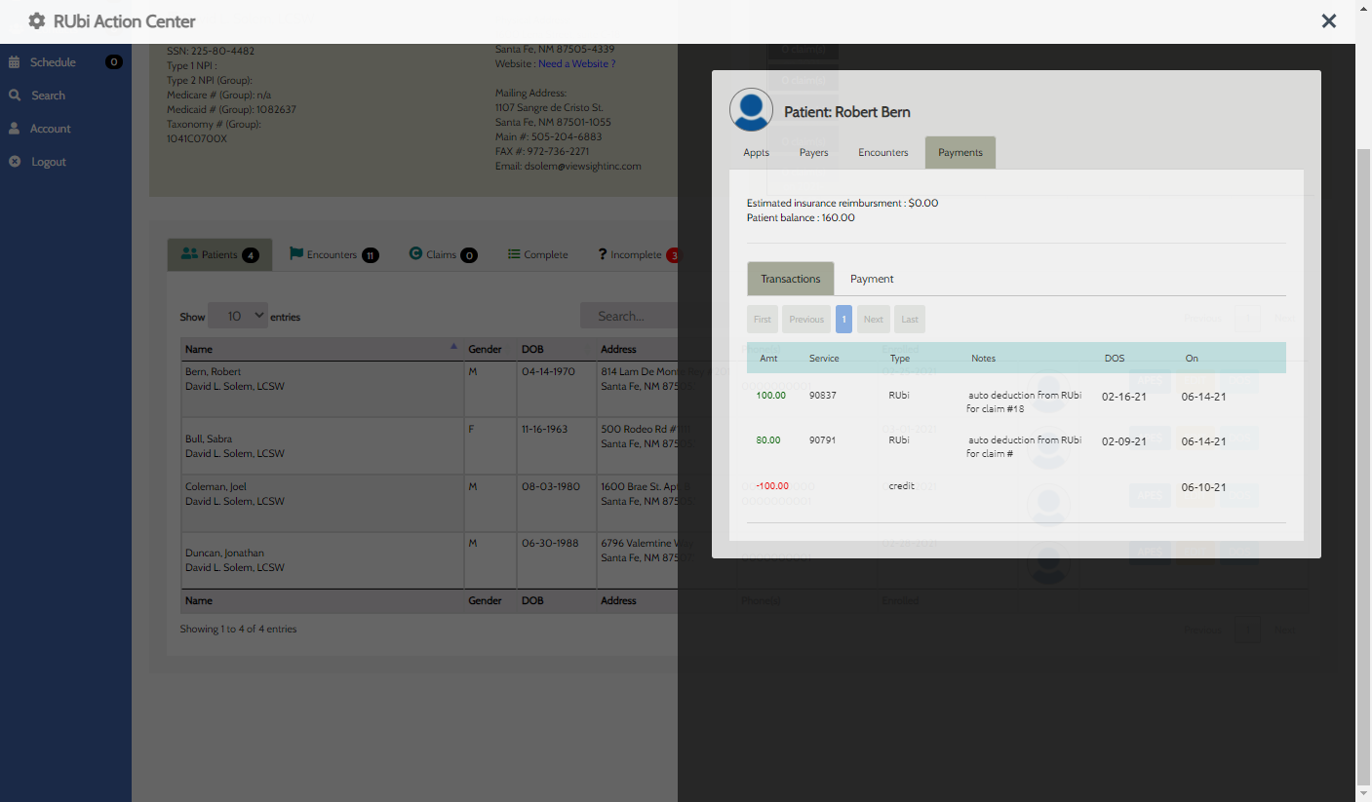Click the Logout icon in sidebar
The image size is (1372, 802).
[x=15, y=162]
